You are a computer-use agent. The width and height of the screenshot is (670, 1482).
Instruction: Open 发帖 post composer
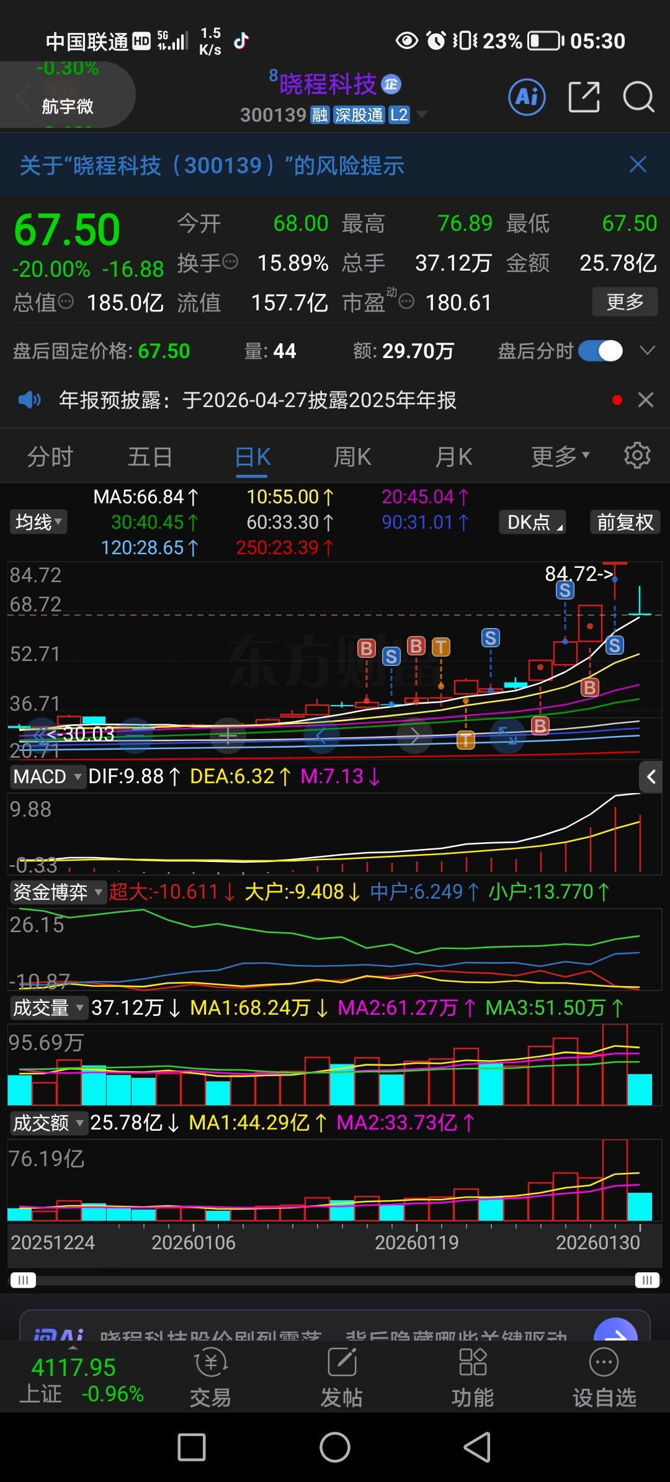pyautogui.click(x=342, y=1377)
